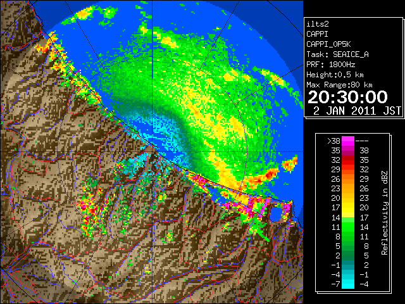This screenshot has width=405, height=304.
Task: Click the vertical 'Reflectivity in dBZ' label
Action: [x=384, y=213]
